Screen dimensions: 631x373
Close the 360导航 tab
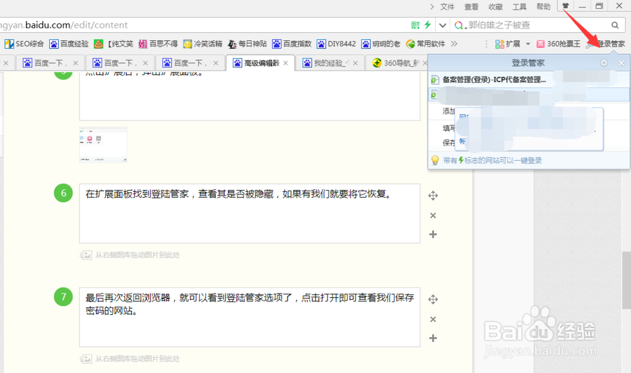[x=424, y=63]
